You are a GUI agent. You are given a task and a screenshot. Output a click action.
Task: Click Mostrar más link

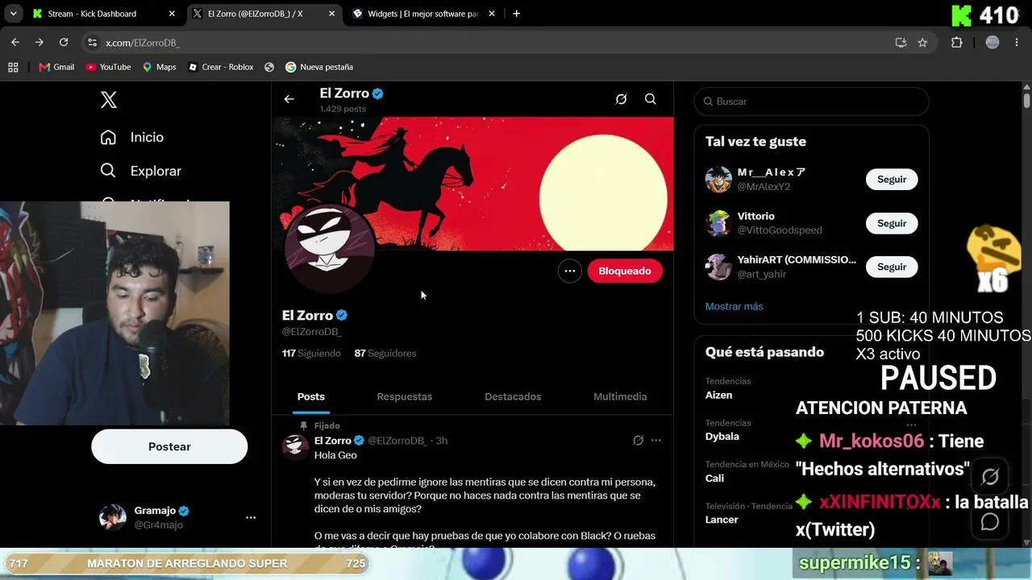pos(734,306)
